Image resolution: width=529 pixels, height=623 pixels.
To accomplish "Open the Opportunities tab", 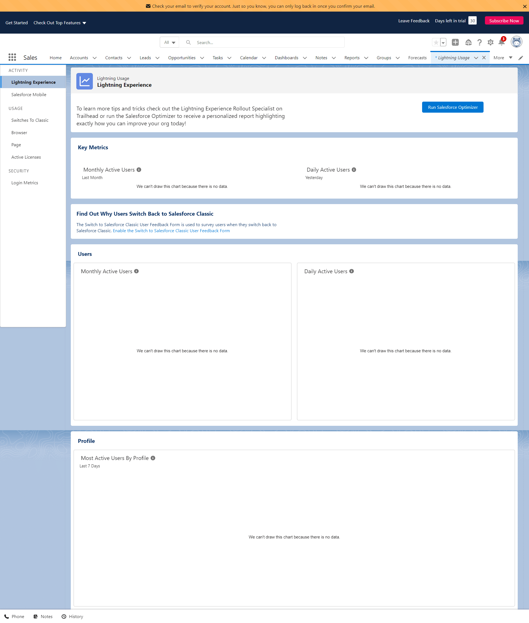I will pos(182,58).
